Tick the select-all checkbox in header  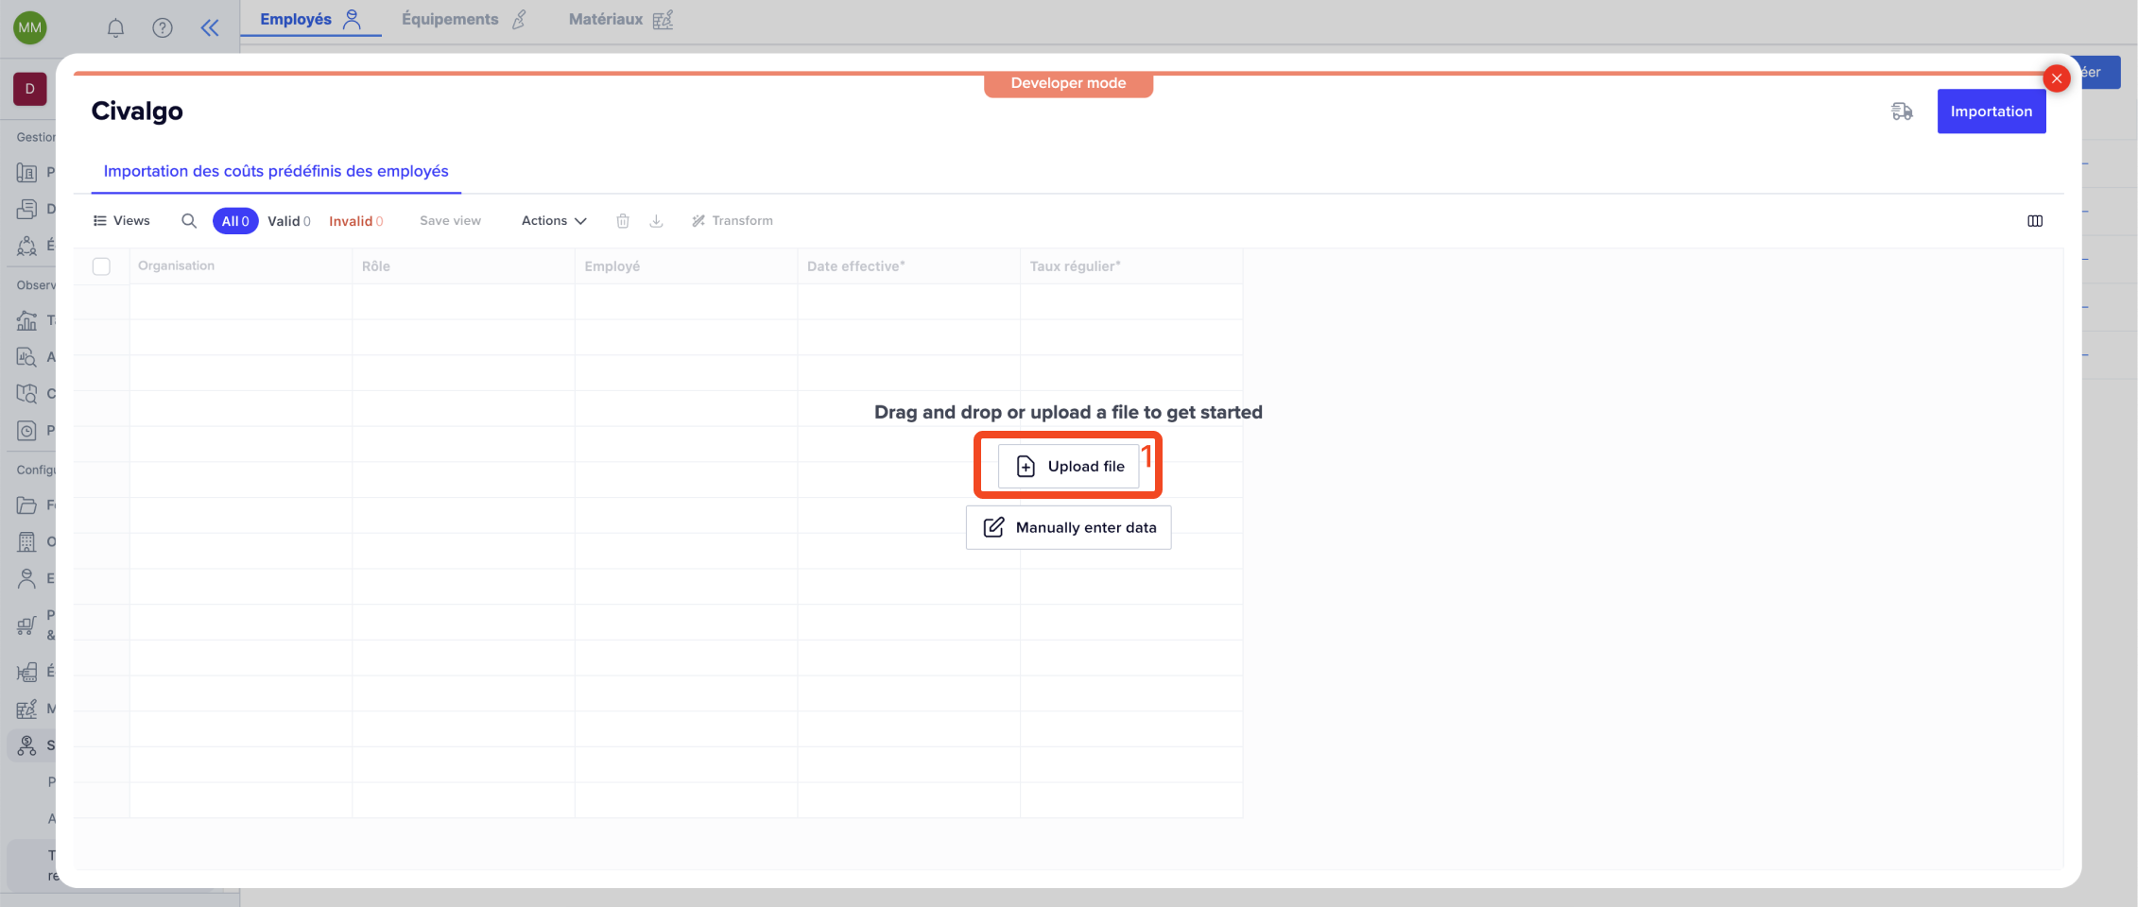[x=101, y=266]
